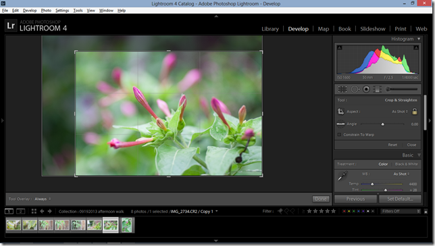Hide right panel with the right edge arrow
This screenshot has height=246, width=435.
pyautogui.click(x=430, y=120)
